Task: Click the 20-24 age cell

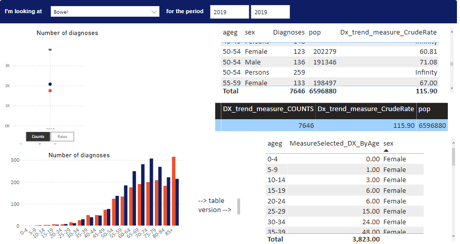Action: click(276, 201)
